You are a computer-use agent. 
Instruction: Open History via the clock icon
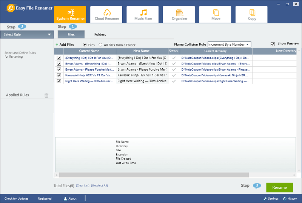click(285, 198)
